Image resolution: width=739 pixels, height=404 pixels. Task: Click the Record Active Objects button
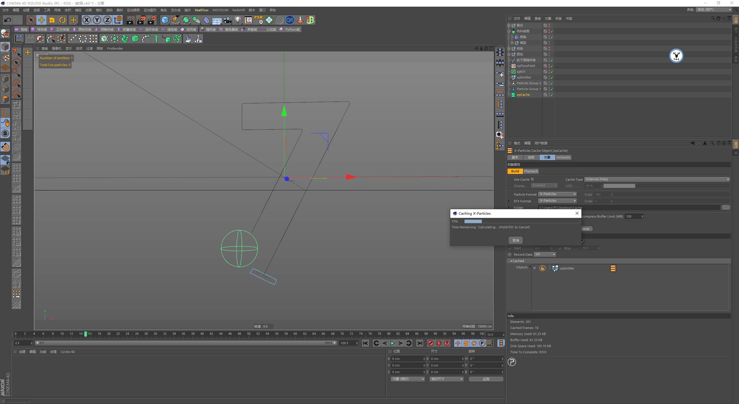click(x=430, y=343)
